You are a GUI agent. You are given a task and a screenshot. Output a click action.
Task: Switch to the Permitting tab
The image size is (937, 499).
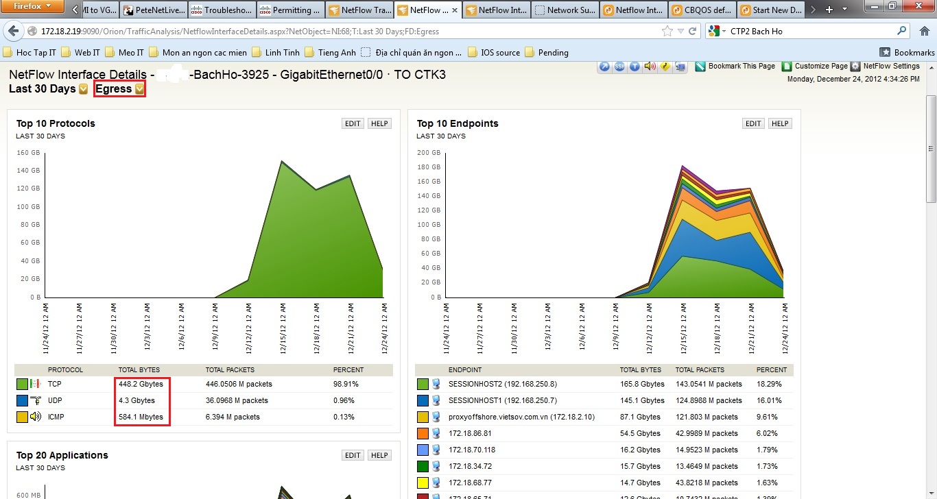(289, 10)
